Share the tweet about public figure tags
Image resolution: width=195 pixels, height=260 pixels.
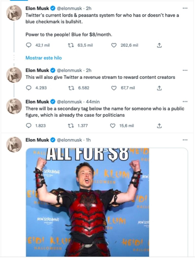[159, 125]
